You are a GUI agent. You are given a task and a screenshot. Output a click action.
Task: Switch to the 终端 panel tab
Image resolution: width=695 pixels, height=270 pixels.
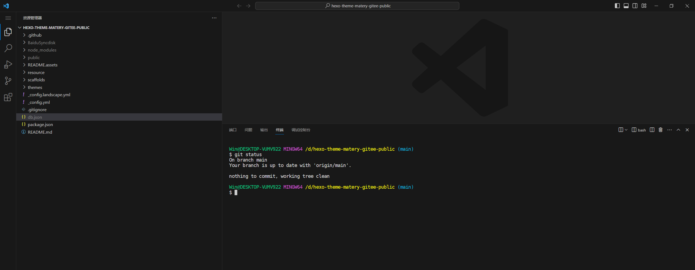(x=280, y=130)
